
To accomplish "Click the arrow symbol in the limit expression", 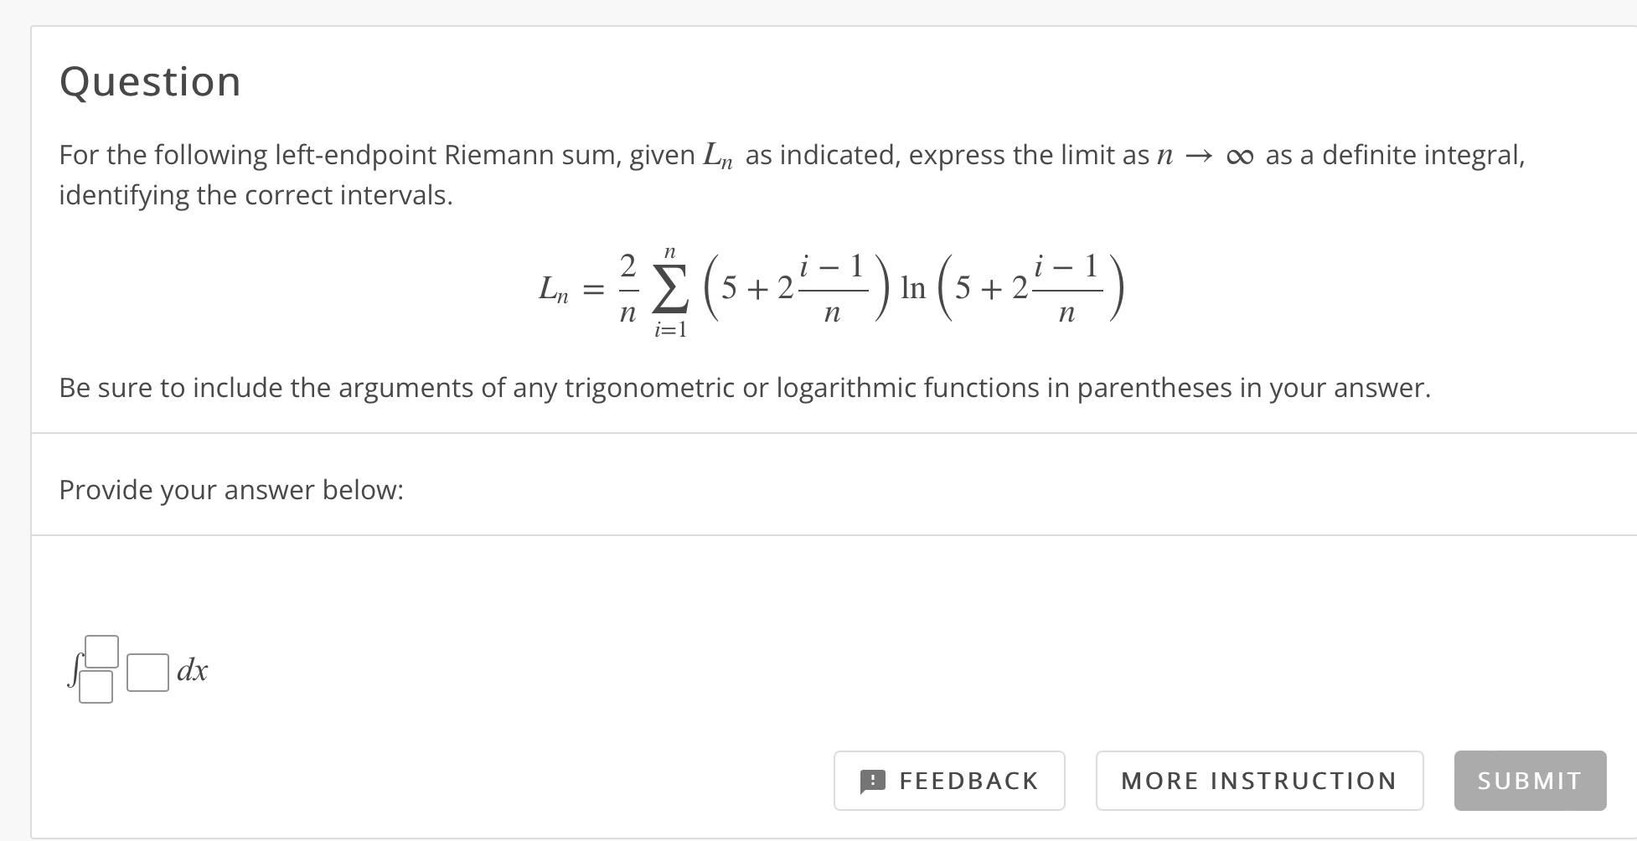I will (x=1200, y=155).
